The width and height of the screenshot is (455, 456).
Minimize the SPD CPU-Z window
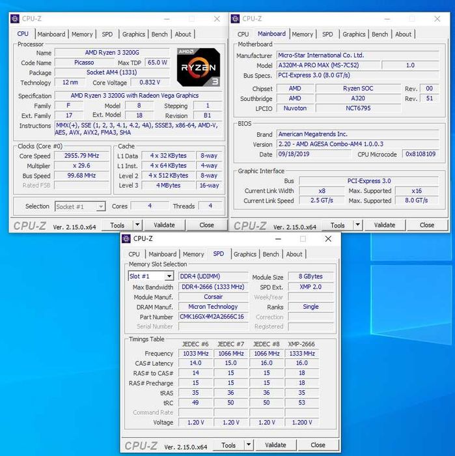tap(278, 239)
